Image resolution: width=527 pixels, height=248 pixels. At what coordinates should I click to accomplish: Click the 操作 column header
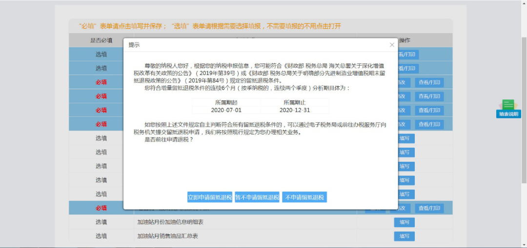[x=405, y=40]
